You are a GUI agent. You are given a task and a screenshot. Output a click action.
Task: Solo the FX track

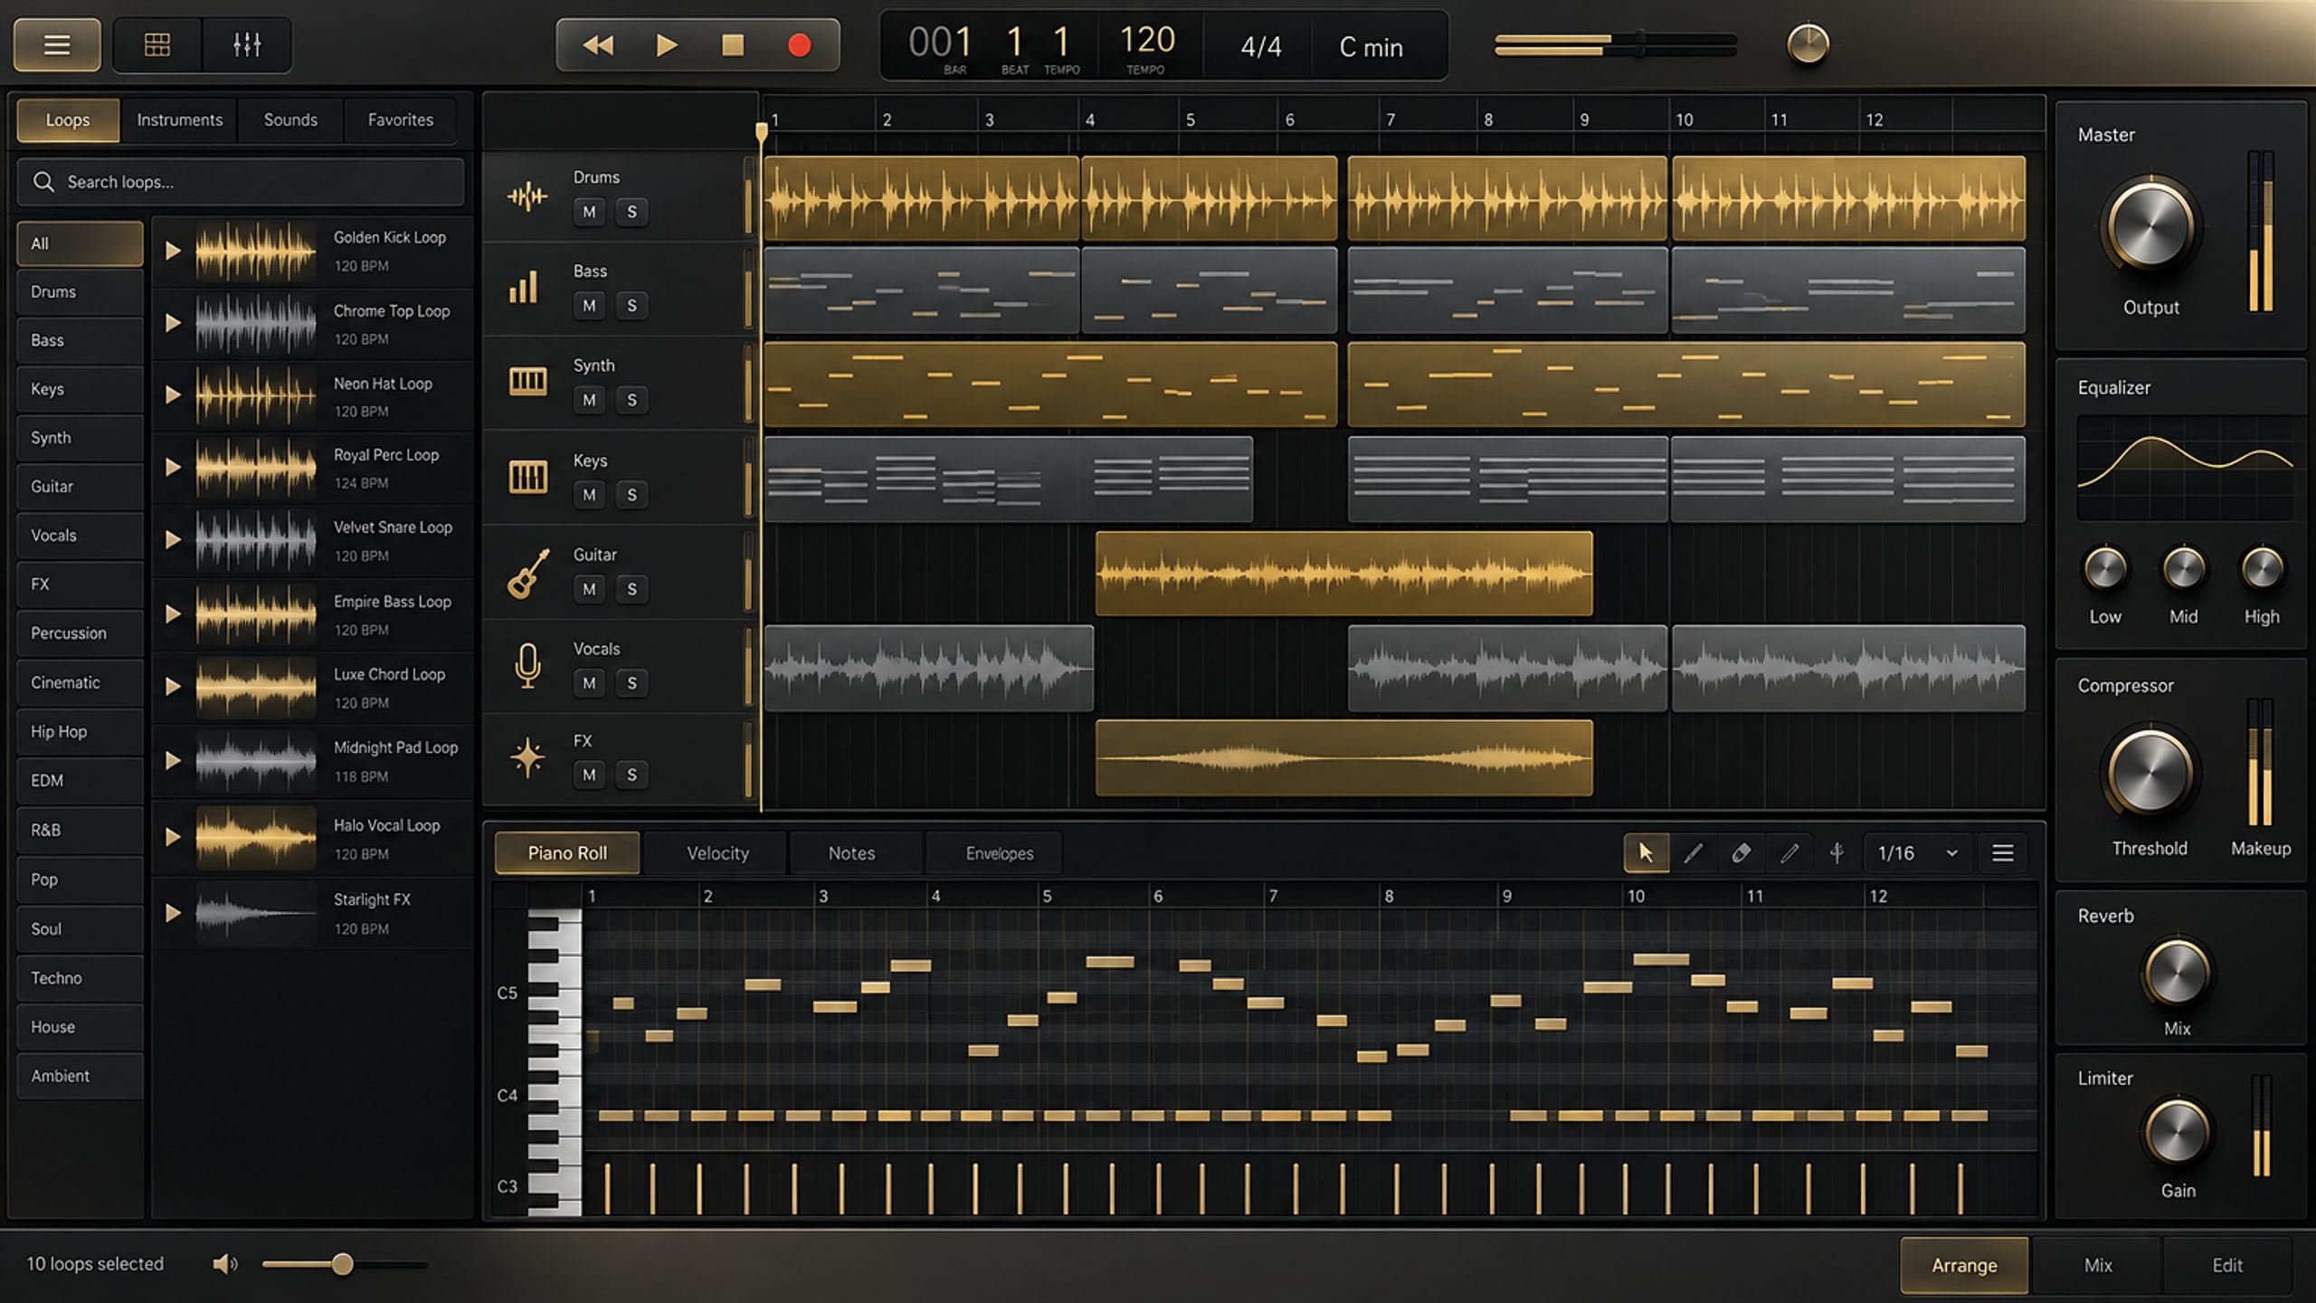coord(631,775)
